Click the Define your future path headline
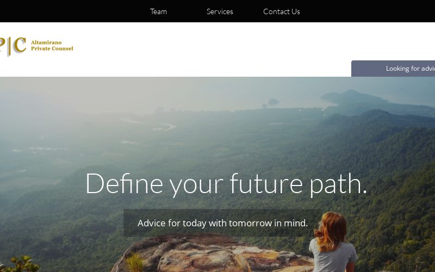The height and width of the screenshot is (272, 435). coord(226,184)
